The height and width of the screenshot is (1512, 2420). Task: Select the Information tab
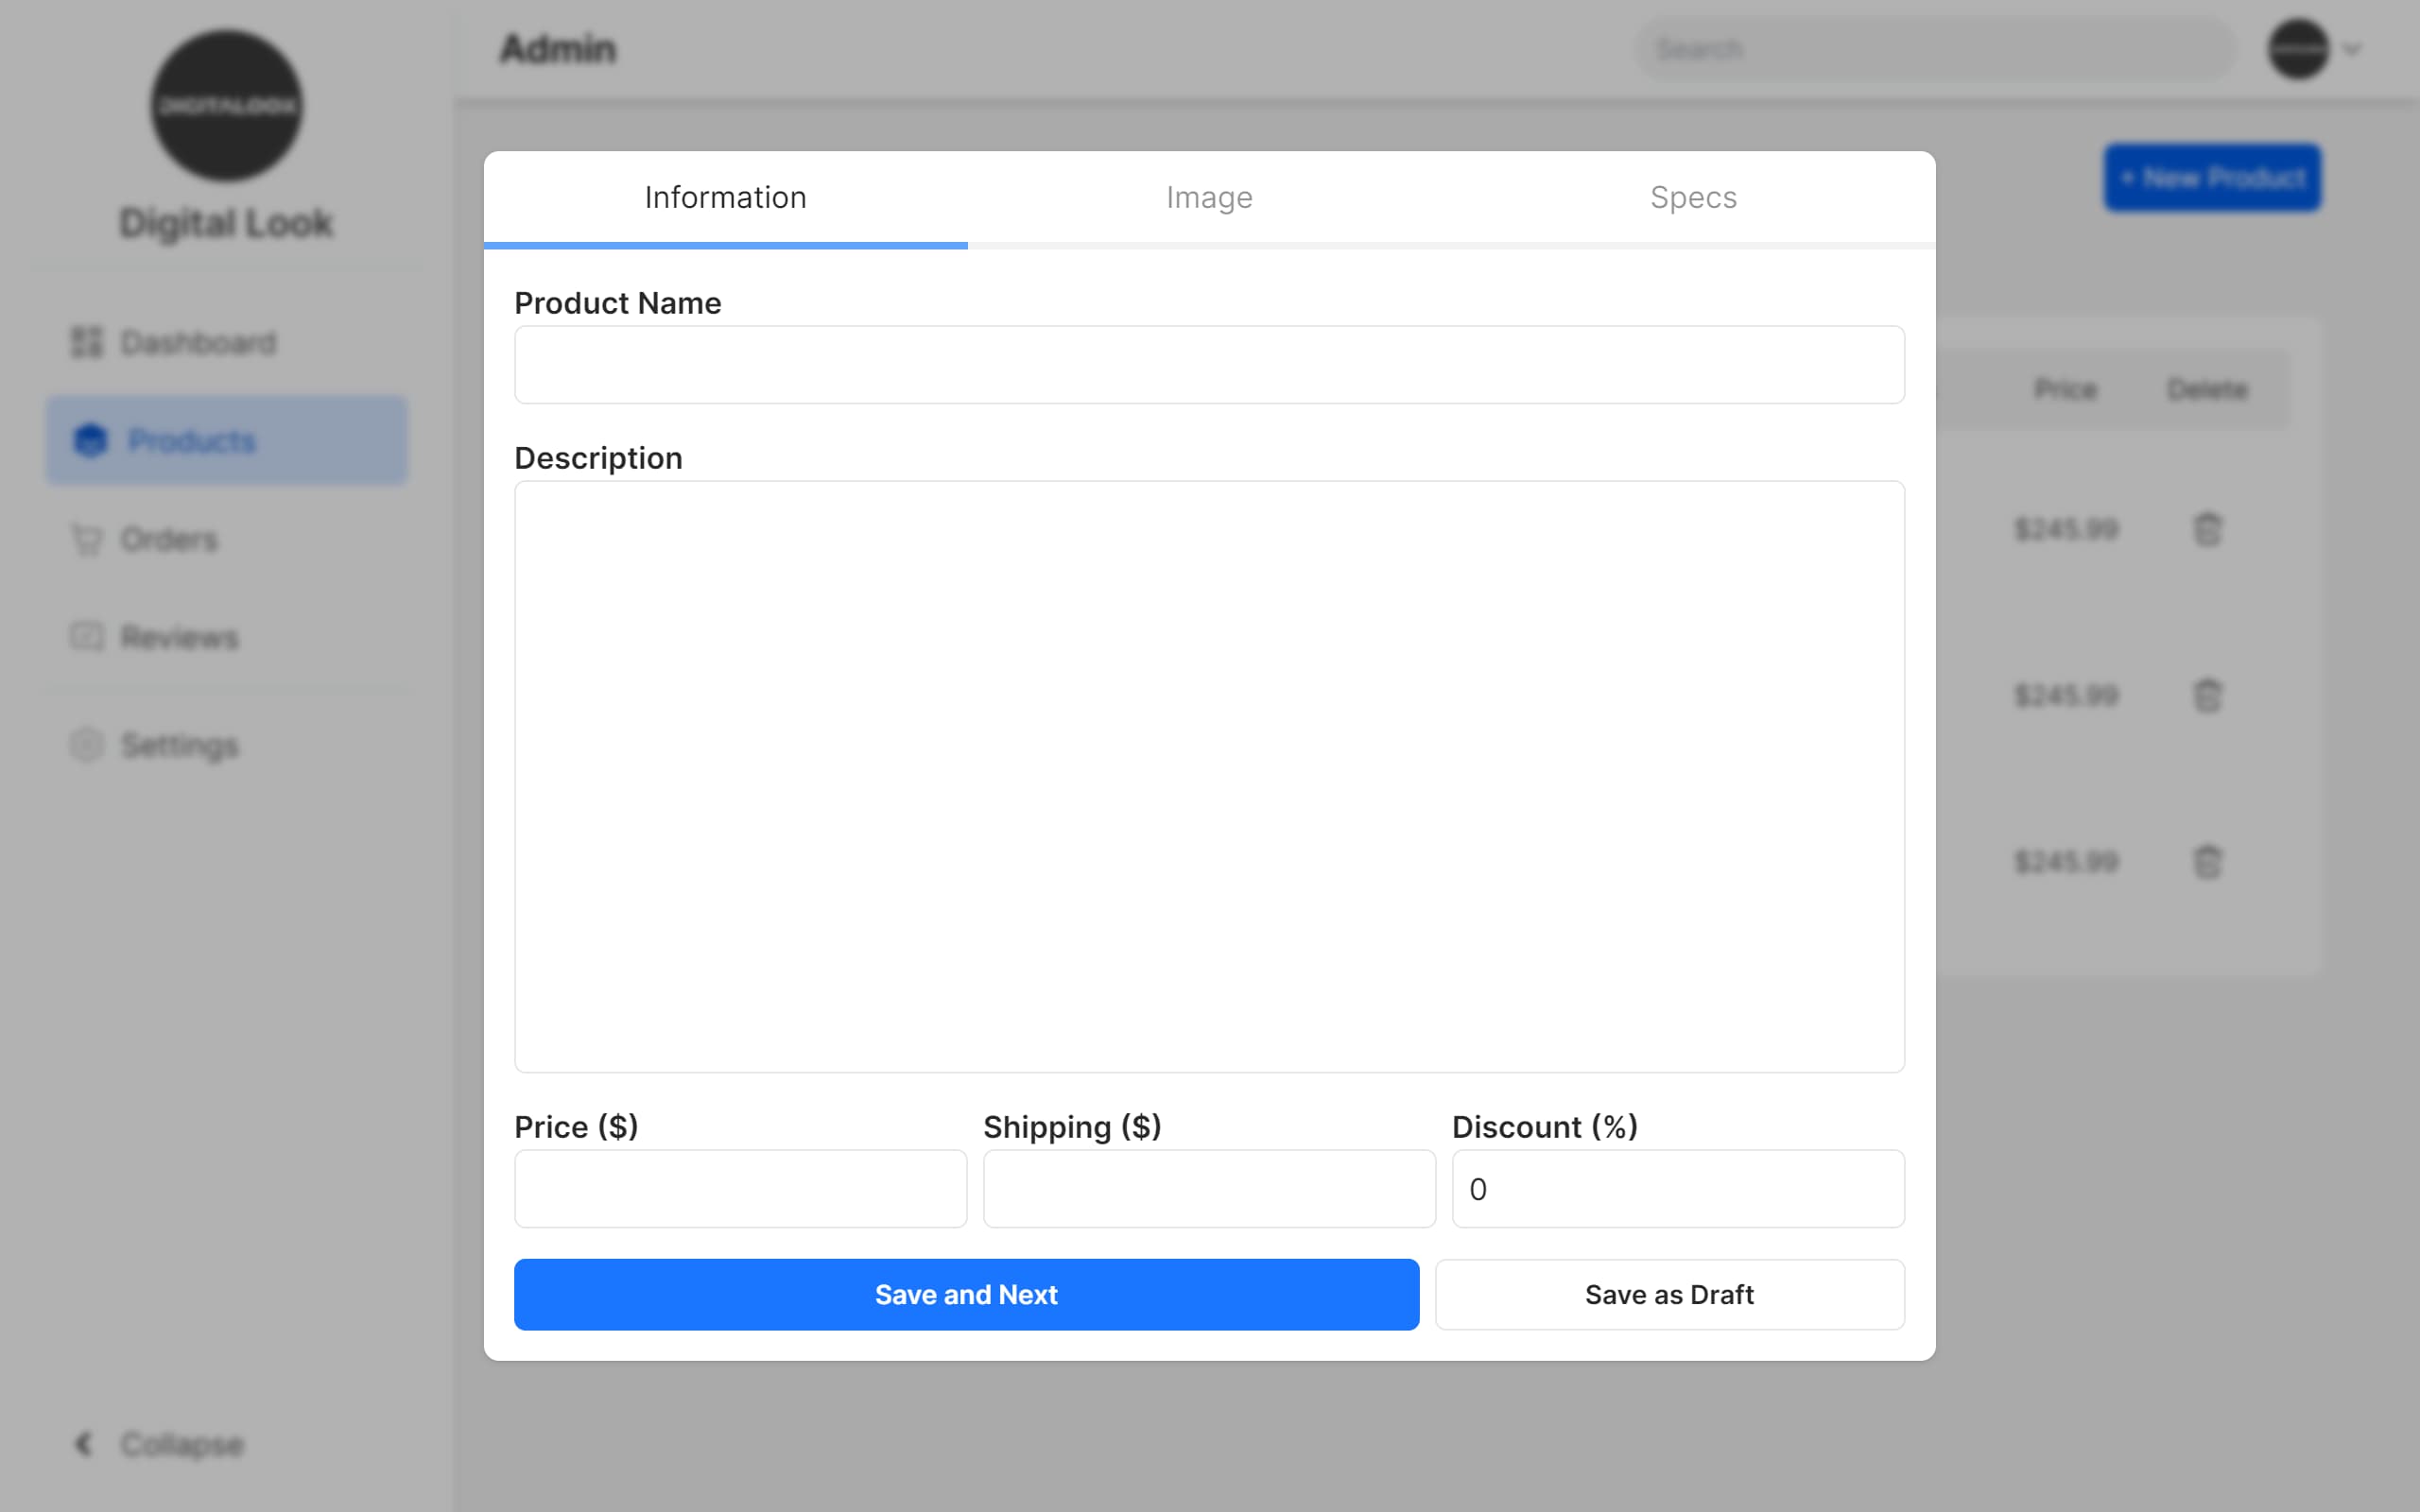click(725, 198)
